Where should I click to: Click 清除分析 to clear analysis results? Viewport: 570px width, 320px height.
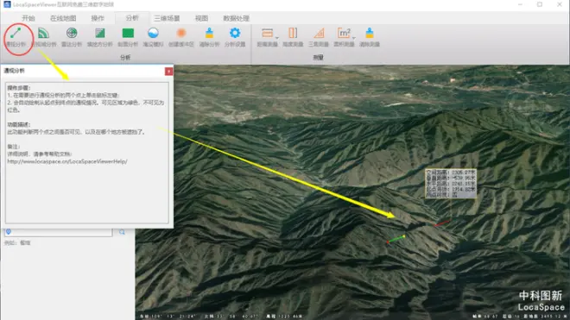pos(209,37)
